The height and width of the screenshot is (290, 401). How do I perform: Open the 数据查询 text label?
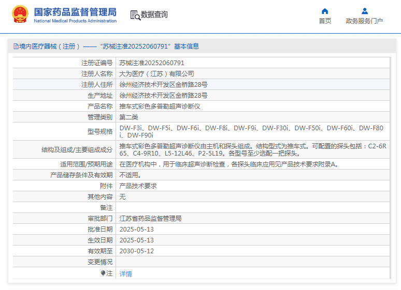(154, 14)
